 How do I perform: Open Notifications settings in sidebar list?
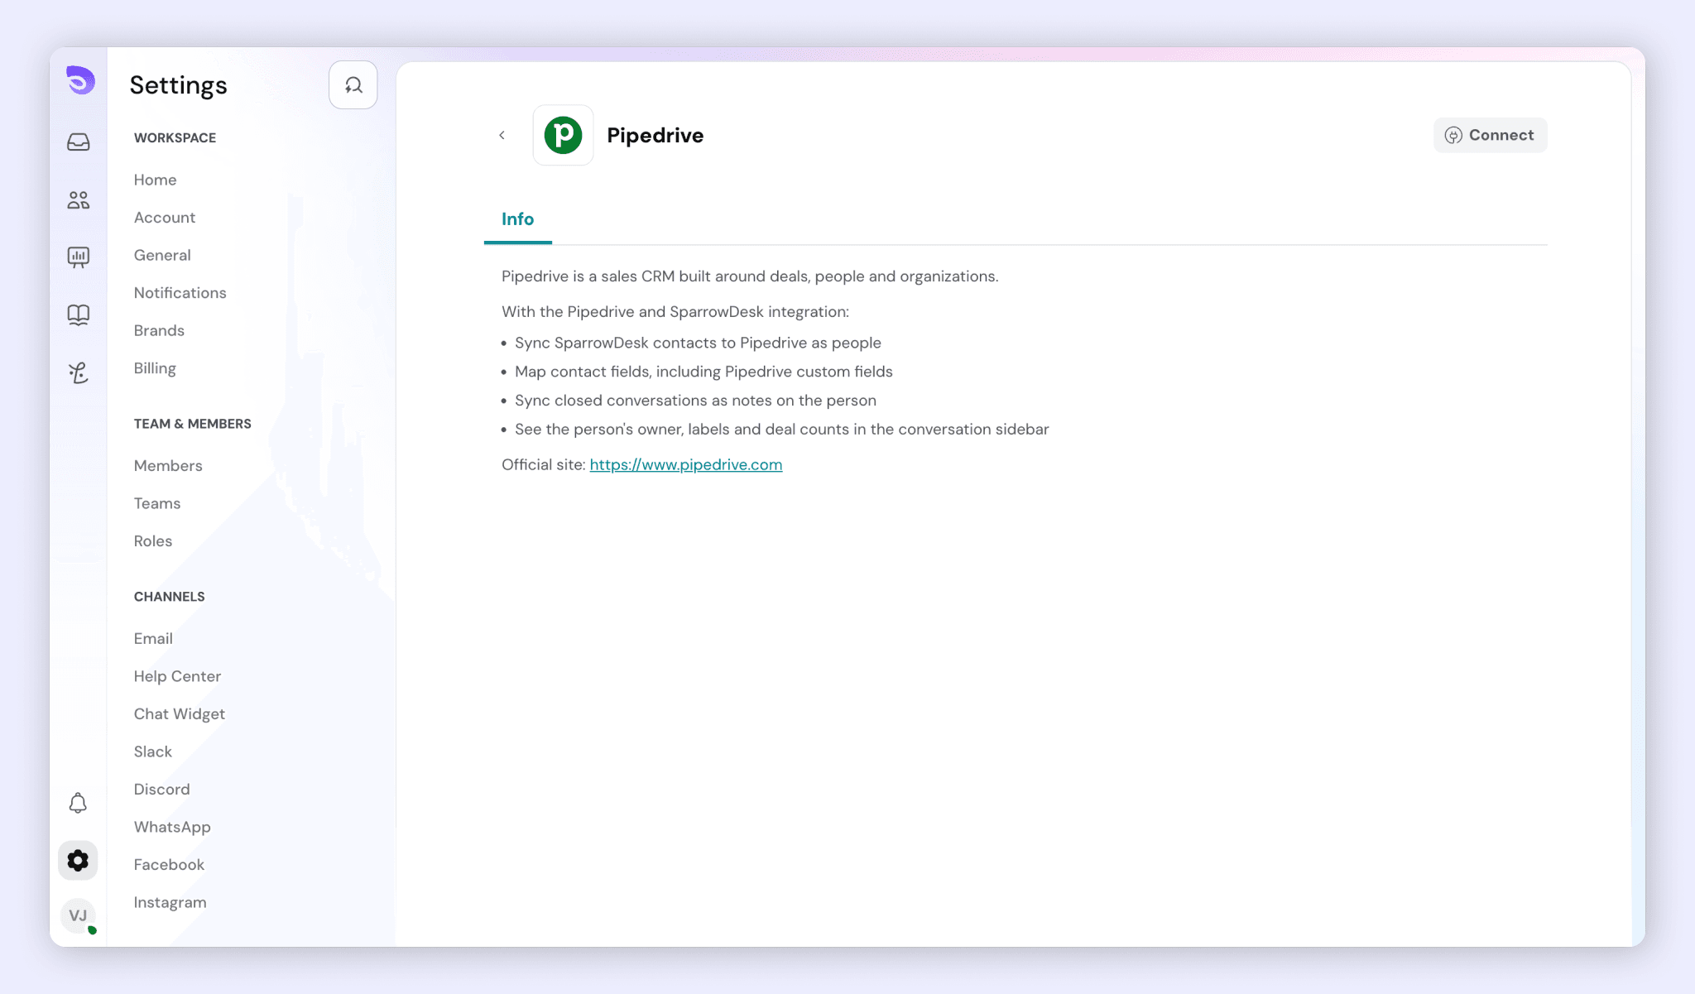click(x=180, y=293)
